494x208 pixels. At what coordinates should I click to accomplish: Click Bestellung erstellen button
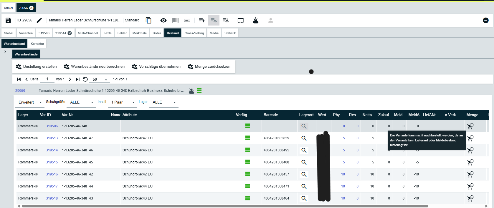(x=37, y=67)
